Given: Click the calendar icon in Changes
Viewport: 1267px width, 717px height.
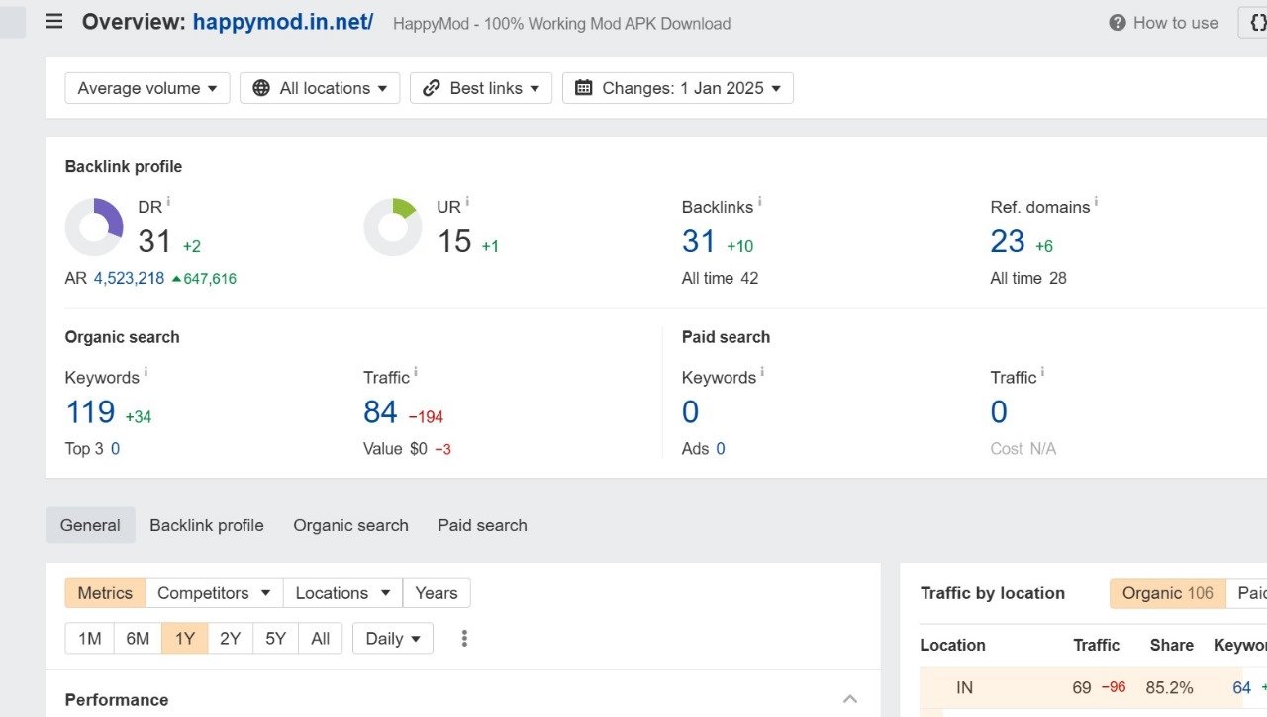Looking at the screenshot, I should tap(584, 88).
